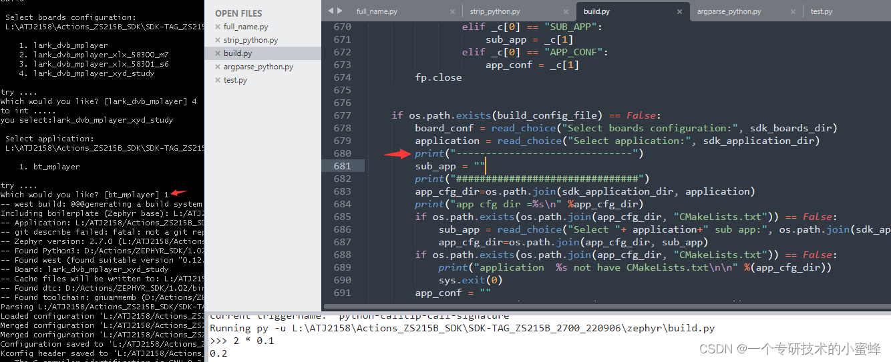Click the print line with dashes string
This screenshot has height=362, width=891.
pos(528,153)
